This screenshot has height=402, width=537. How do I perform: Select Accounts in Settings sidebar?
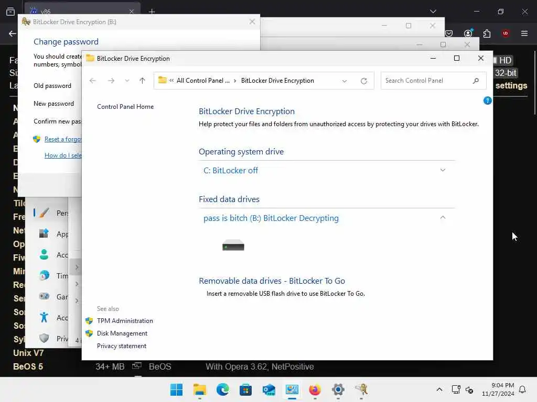coord(54,255)
